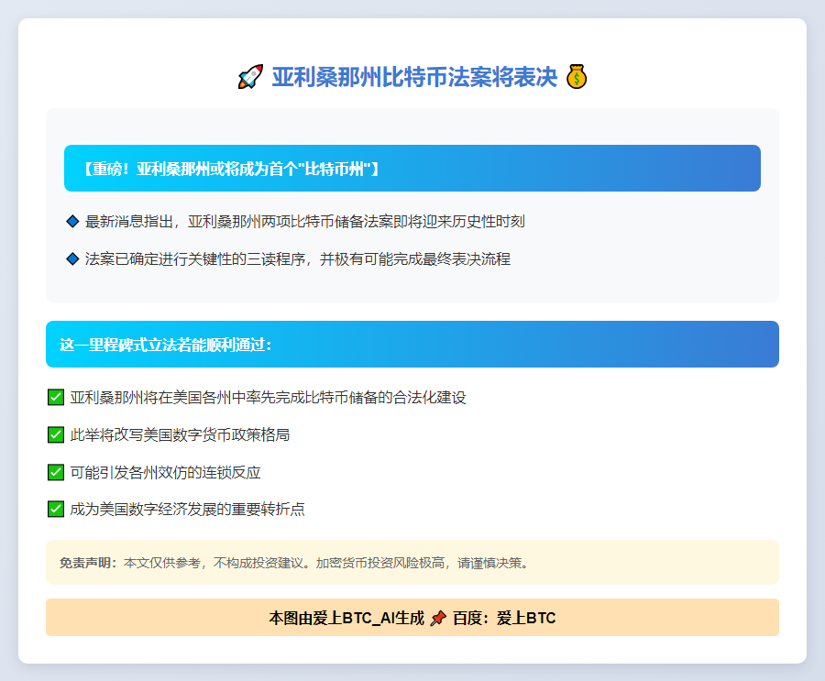Click the text 可能引发各州效仿的连锁反应
The width and height of the screenshot is (825, 681).
point(165,472)
